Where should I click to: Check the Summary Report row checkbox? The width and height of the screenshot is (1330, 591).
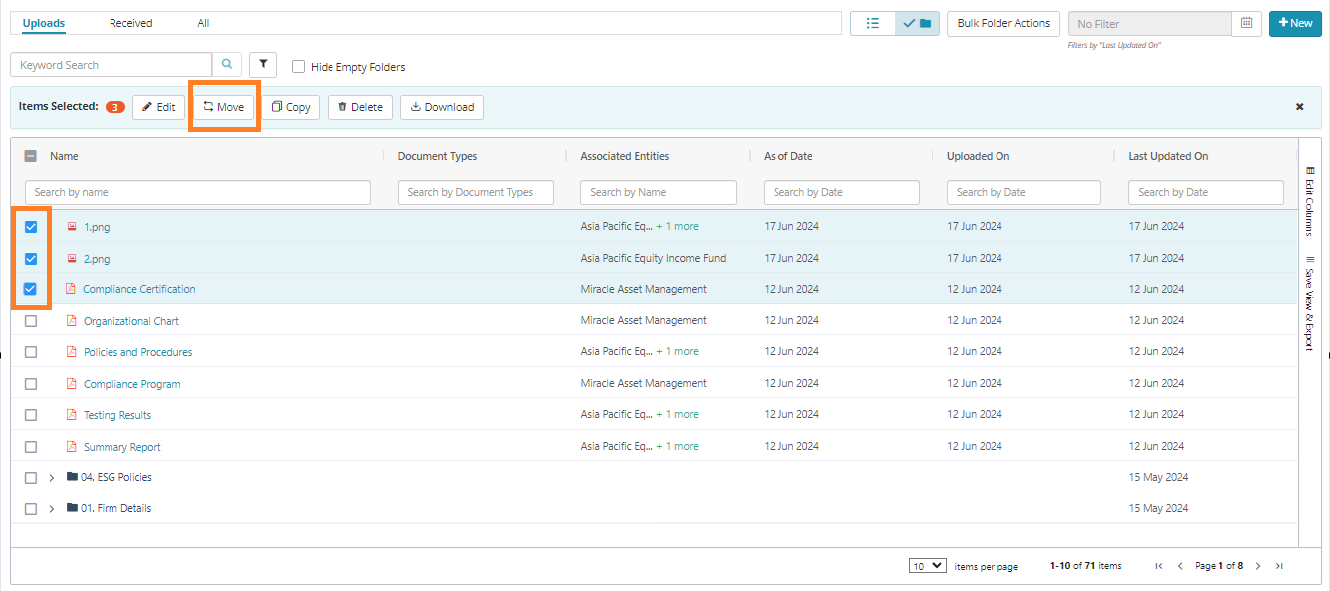pos(31,447)
